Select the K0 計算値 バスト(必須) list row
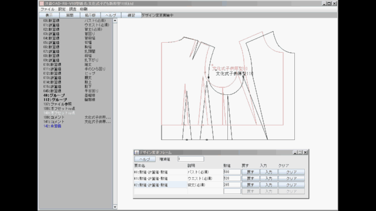The width and height of the screenshot is (376, 211). tap(76, 21)
